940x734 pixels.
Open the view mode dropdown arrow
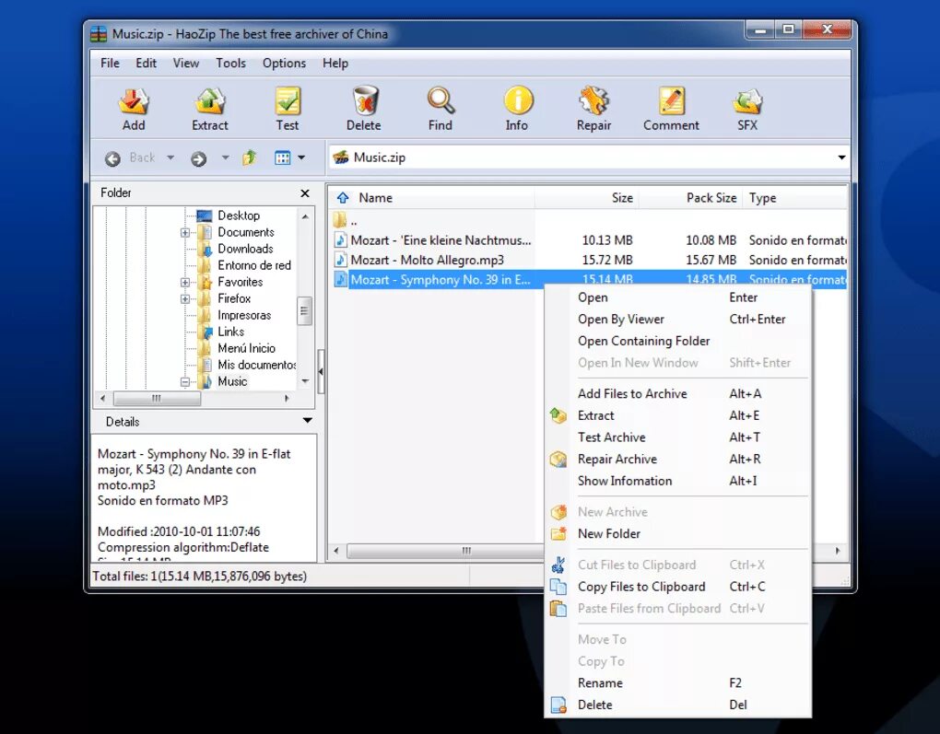tap(301, 157)
